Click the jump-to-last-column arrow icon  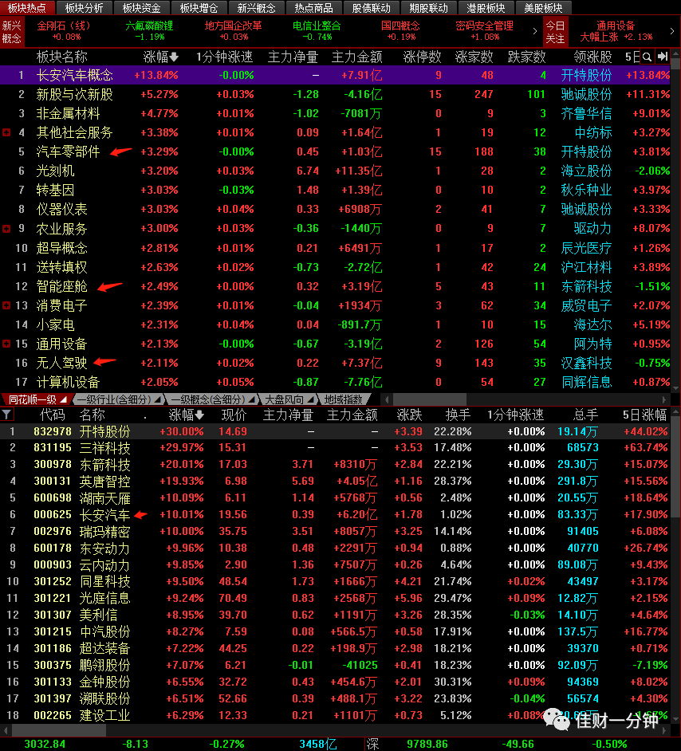click(x=663, y=57)
